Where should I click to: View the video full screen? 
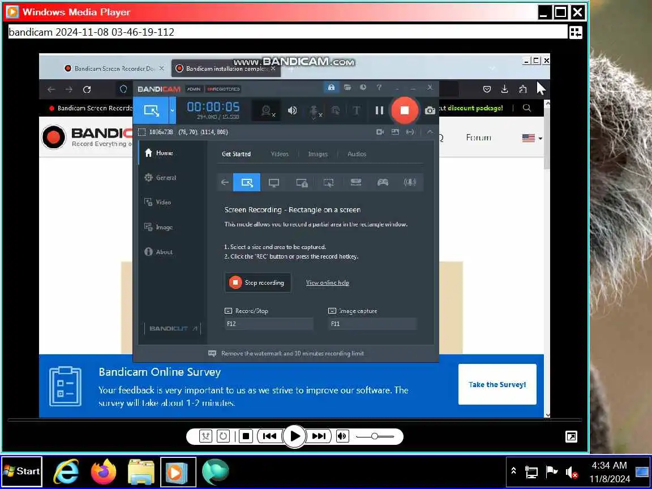point(571,436)
